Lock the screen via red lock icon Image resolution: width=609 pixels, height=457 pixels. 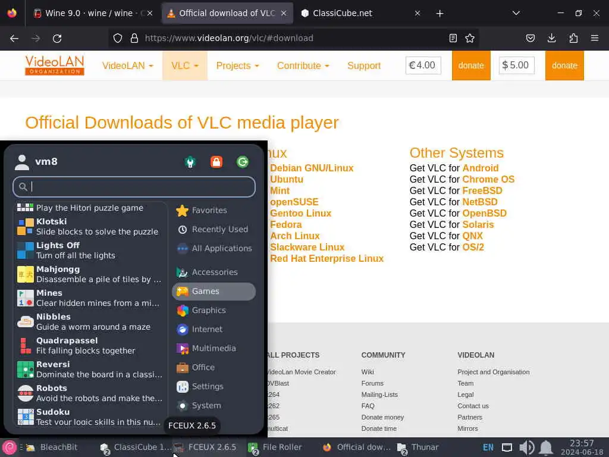216,162
